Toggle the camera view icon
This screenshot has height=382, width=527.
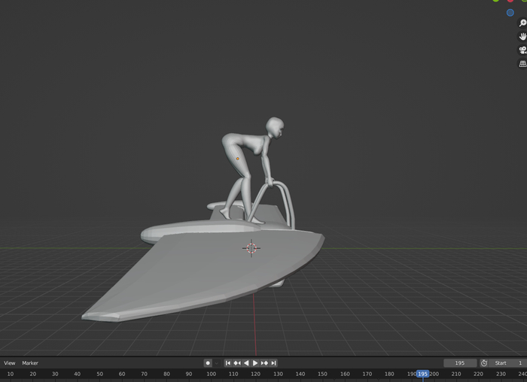point(522,50)
